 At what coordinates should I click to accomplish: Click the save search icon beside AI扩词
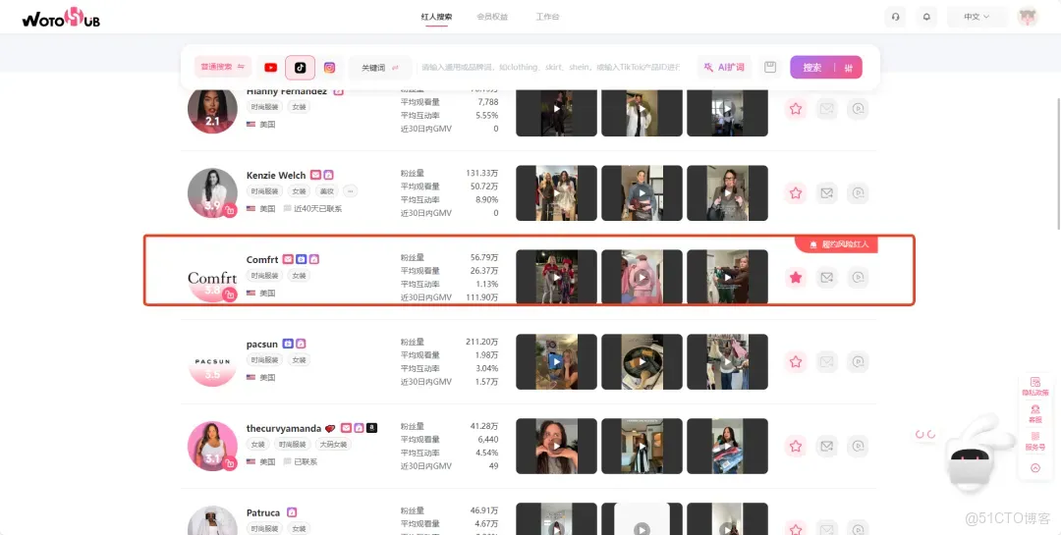point(770,68)
